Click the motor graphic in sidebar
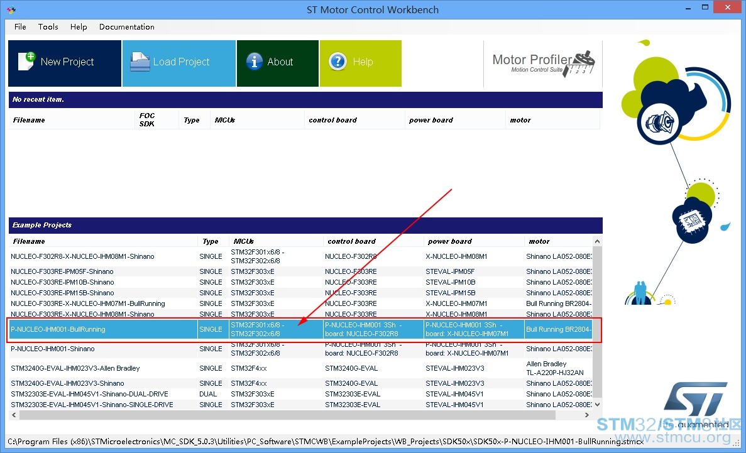The image size is (746, 453). pos(659,123)
